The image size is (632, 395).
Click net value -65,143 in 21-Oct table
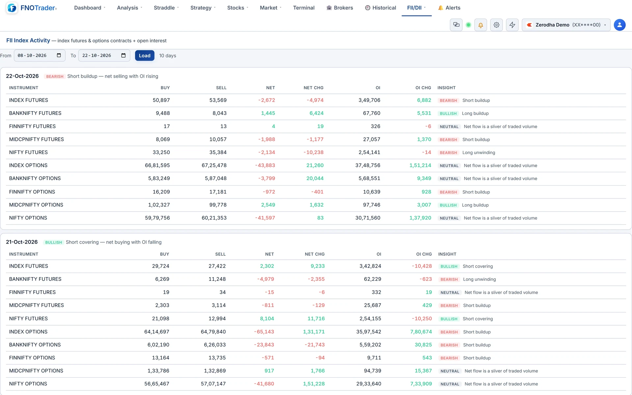tap(264, 331)
